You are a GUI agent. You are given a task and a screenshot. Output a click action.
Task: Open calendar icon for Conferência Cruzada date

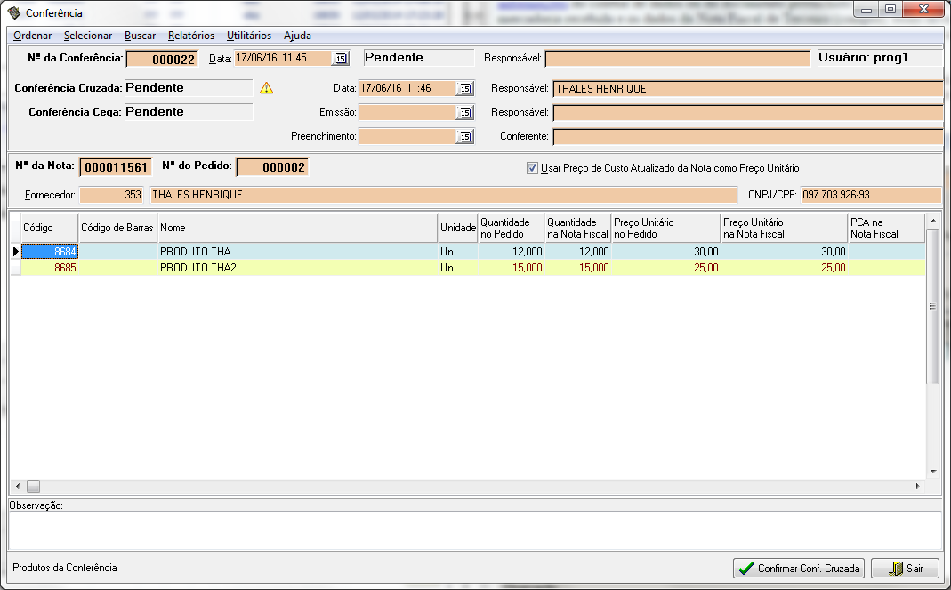[465, 89]
